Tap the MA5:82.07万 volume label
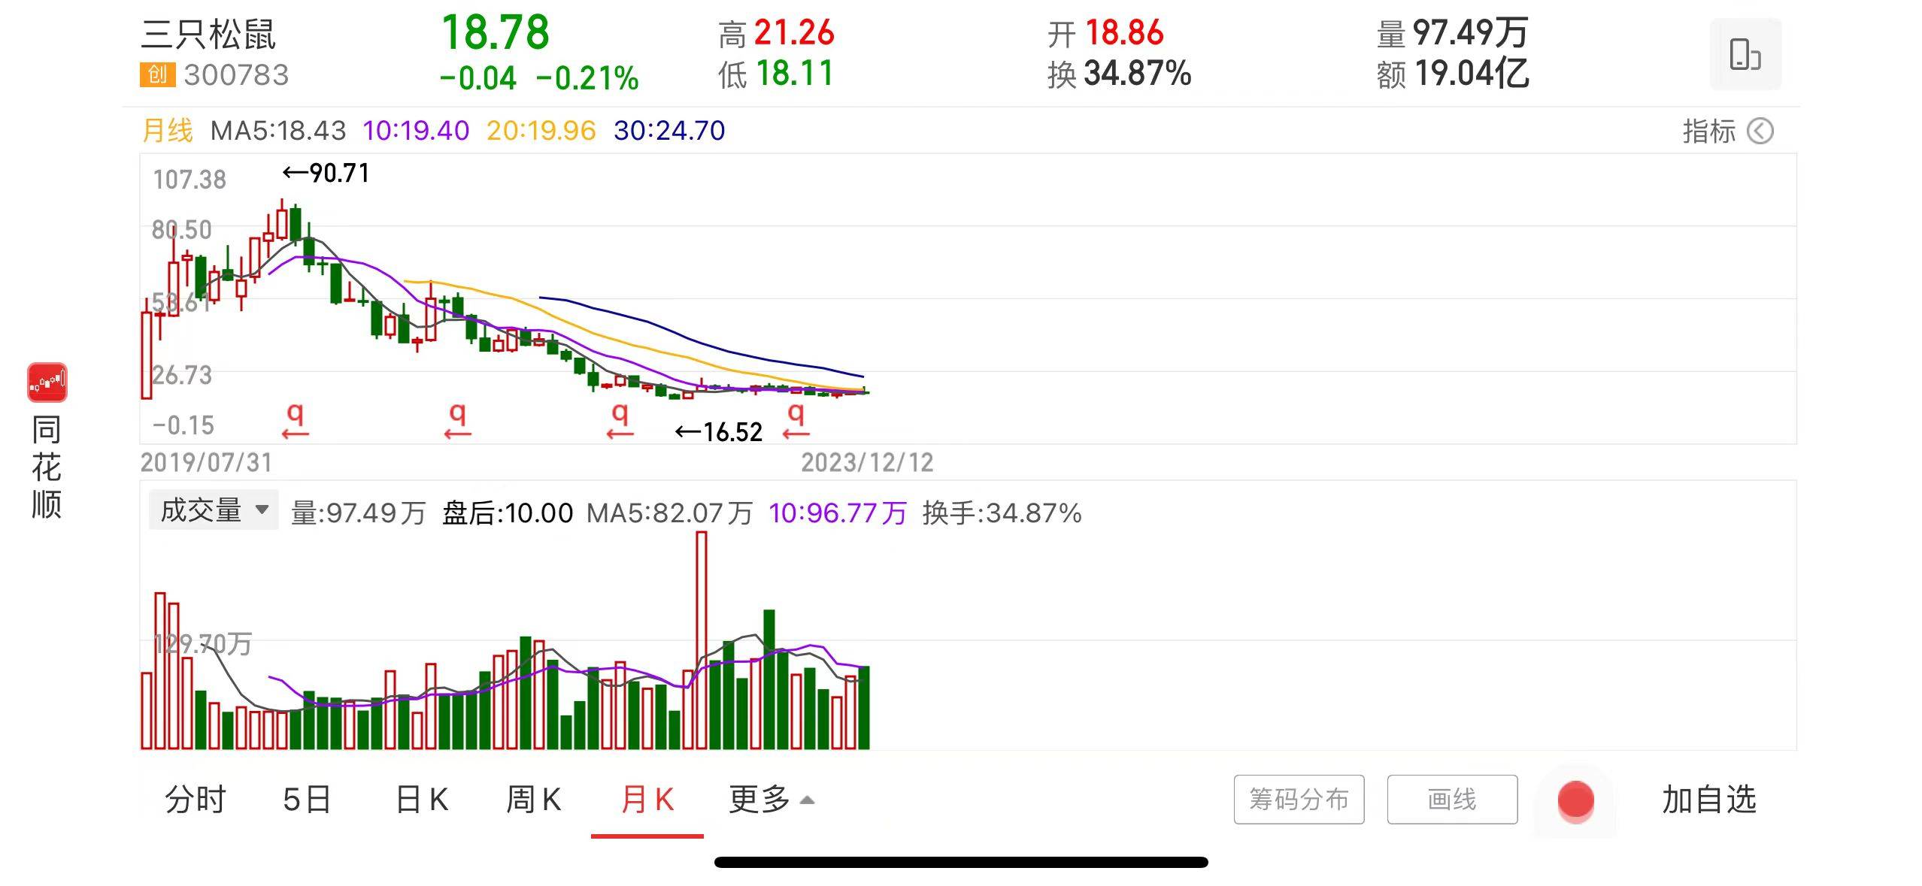The height and width of the screenshot is (886, 1922). [669, 513]
